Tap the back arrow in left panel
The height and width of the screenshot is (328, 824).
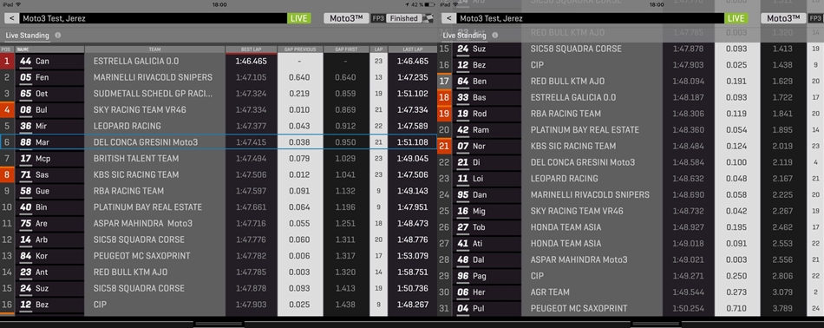[x=11, y=18]
